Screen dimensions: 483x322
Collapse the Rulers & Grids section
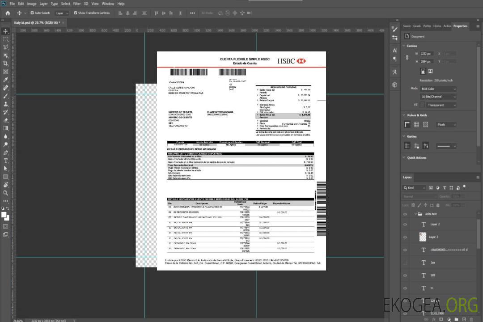coord(404,115)
